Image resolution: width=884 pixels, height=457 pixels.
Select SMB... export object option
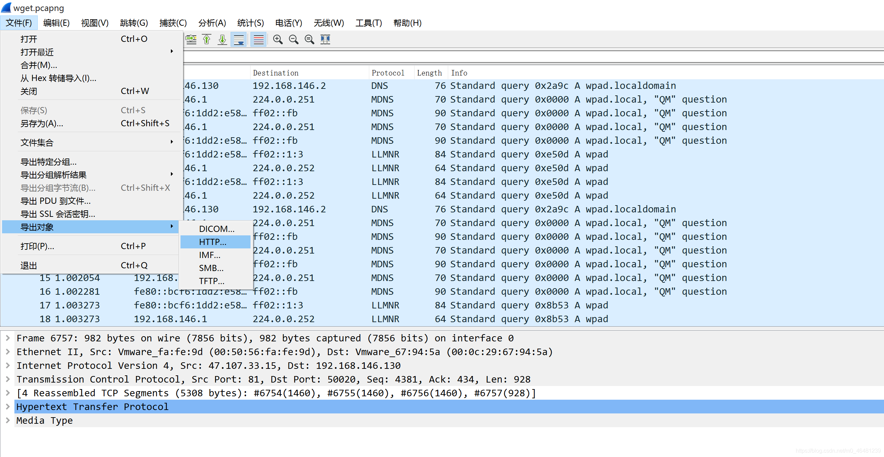[x=216, y=268]
